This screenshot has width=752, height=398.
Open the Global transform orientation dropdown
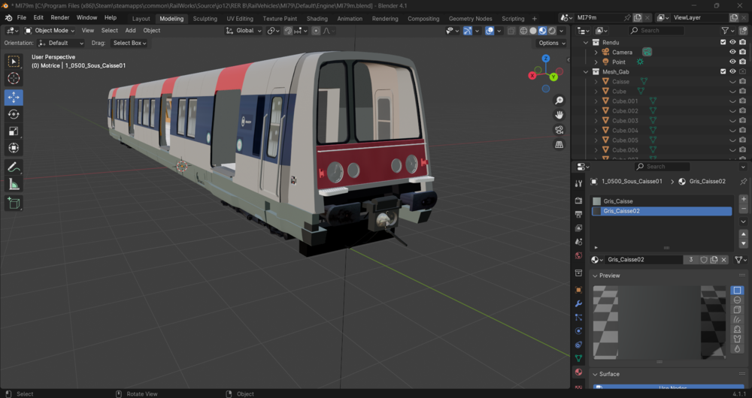pyautogui.click(x=244, y=30)
